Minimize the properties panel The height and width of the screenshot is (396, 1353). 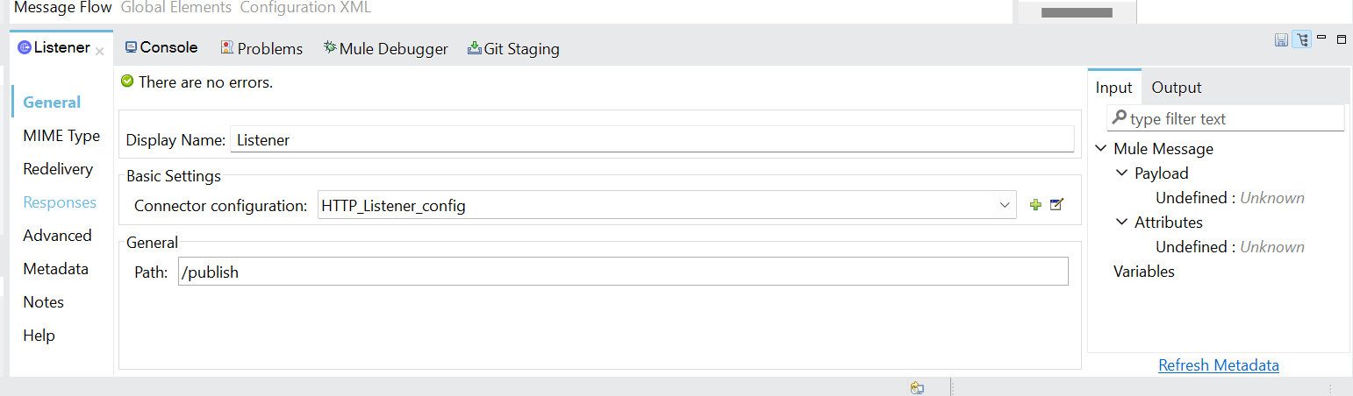1321,38
